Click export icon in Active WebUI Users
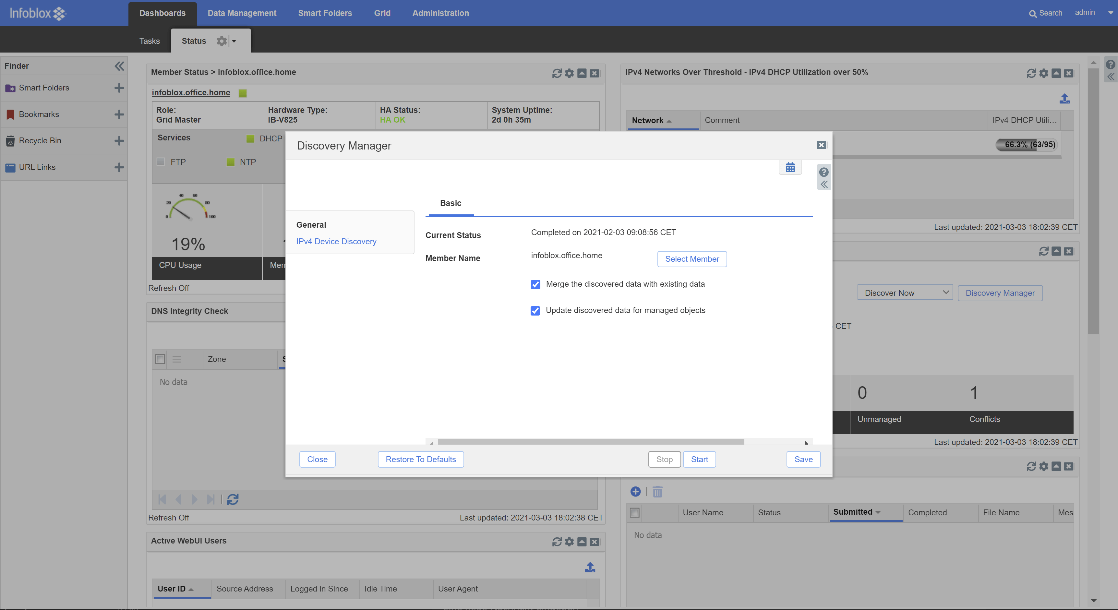The height and width of the screenshot is (610, 1118). pos(590,567)
